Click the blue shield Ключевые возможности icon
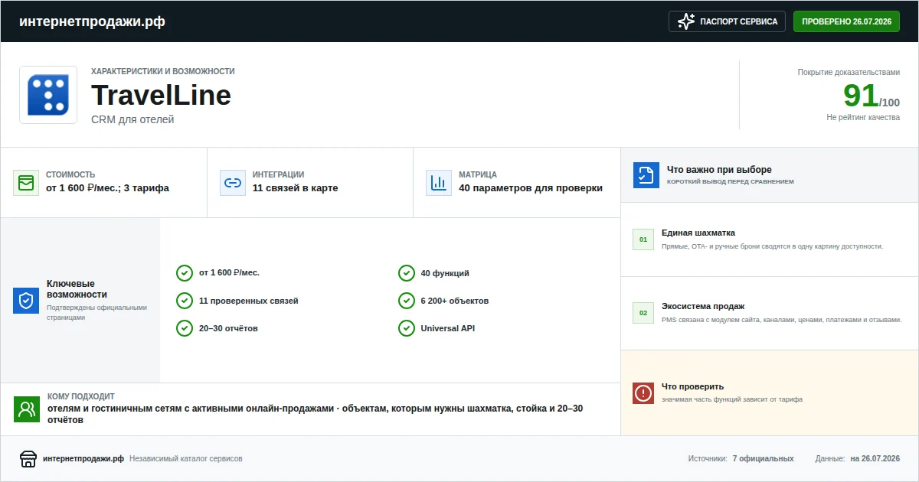This screenshot has height=482, width=919. 26,301
